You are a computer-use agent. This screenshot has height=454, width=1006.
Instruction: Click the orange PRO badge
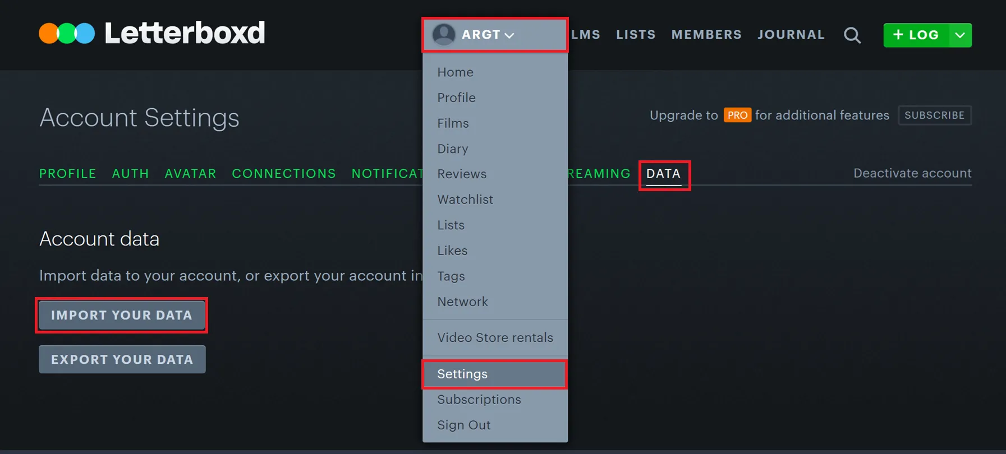click(x=737, y=115)
